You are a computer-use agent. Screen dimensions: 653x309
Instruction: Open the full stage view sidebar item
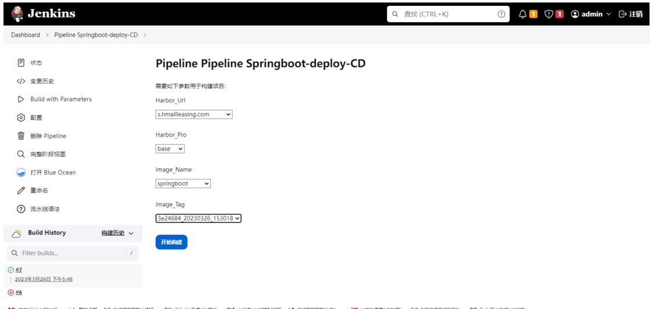(x=48, y=154)
